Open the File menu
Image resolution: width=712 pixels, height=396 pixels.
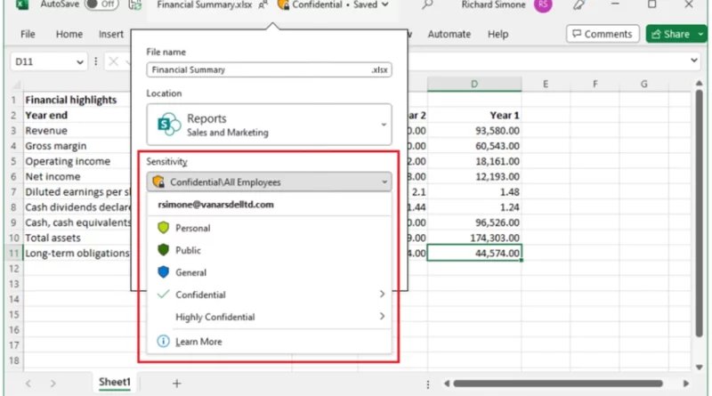28,34
